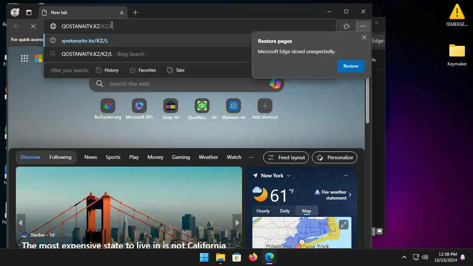473x266 pixels.
Task: Open the Gaming category
Action: coord(181,157)
